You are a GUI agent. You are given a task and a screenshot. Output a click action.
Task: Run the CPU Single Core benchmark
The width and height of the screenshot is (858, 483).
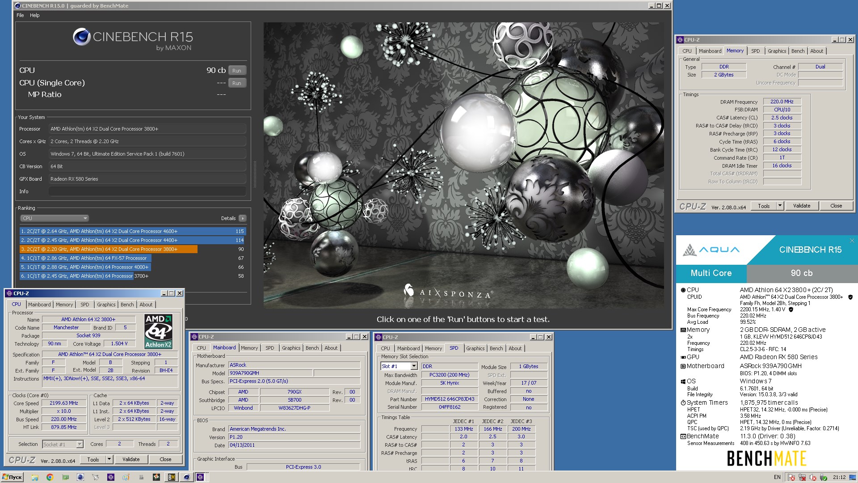(x=237, y=83)
